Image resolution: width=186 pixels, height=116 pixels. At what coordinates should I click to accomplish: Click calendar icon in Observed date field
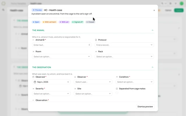35,82
